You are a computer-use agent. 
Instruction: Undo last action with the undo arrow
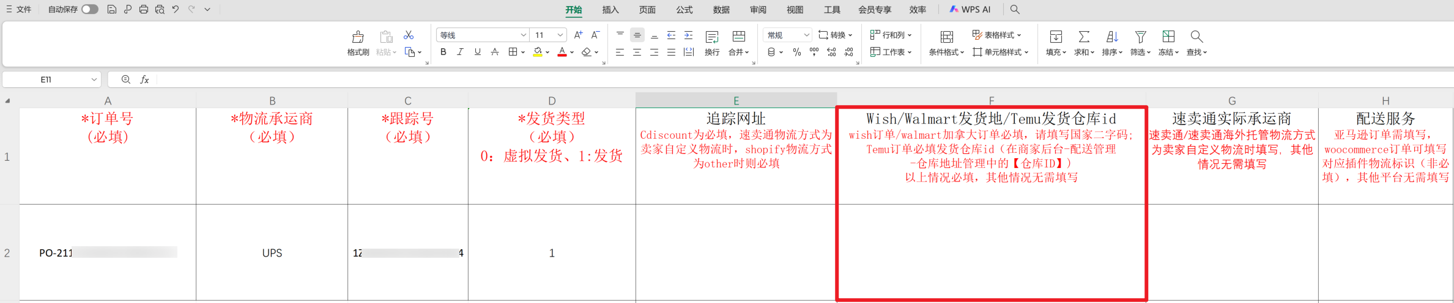[x=176, y=9]
